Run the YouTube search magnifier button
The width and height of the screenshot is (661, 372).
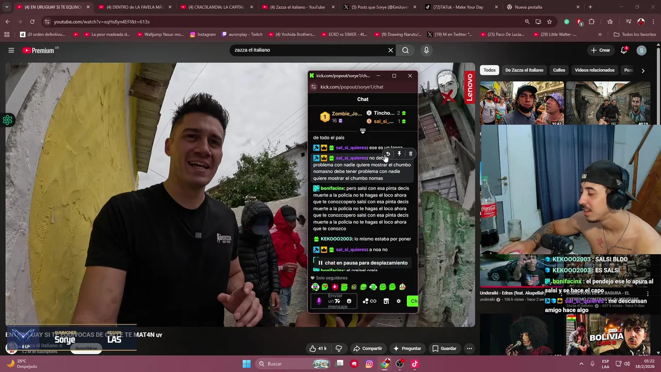405,50
